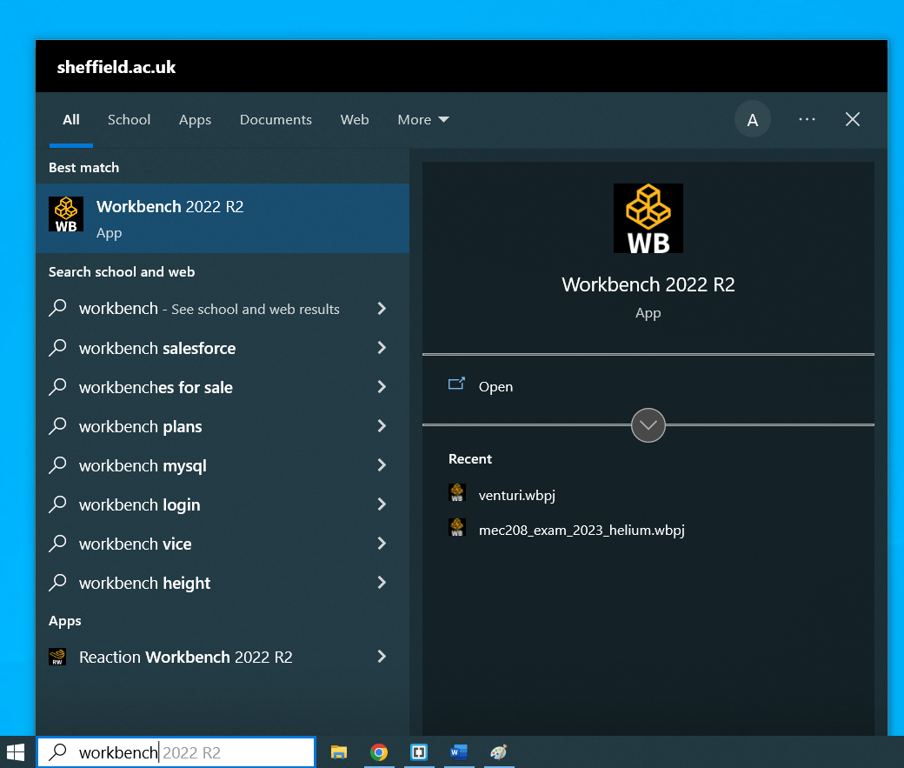Close the search panel with the X

853,119
